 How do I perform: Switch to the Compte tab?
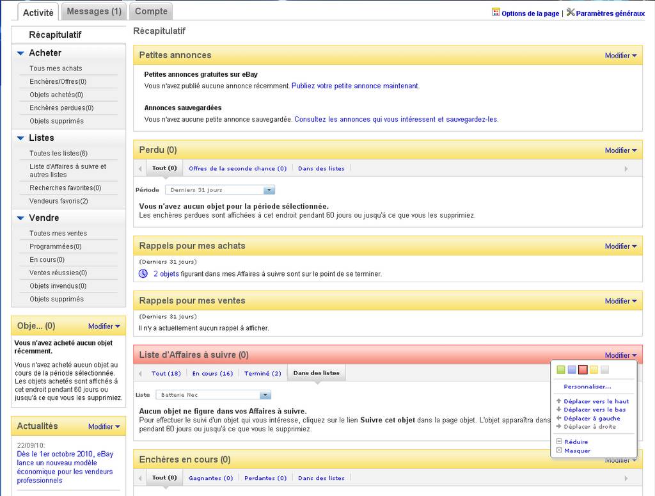click(x=151, y=12)
